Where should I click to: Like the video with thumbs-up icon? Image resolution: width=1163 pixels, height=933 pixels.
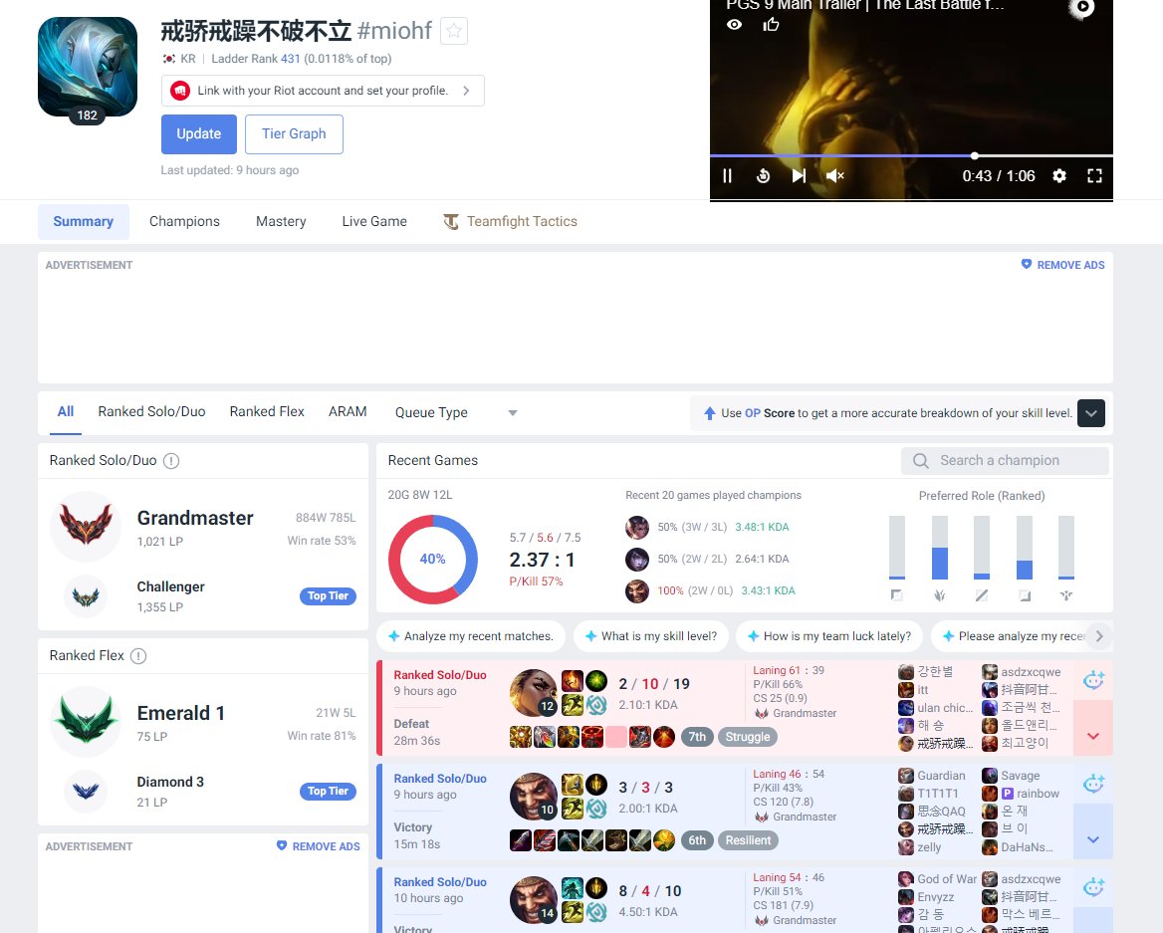coord(772,25)
